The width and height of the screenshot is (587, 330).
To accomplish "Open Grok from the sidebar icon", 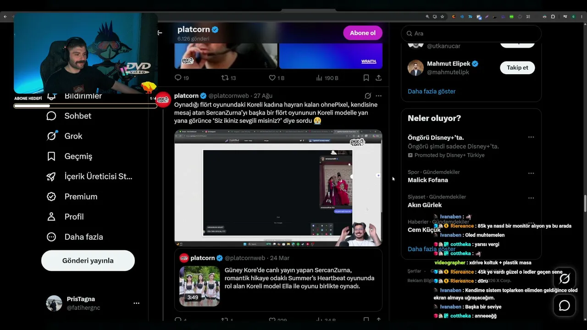I will 51,136.
